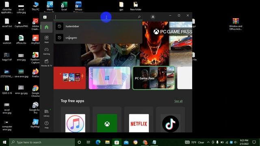
Task: Select computer error.jpg on desktop
Action: click(7, 126)
